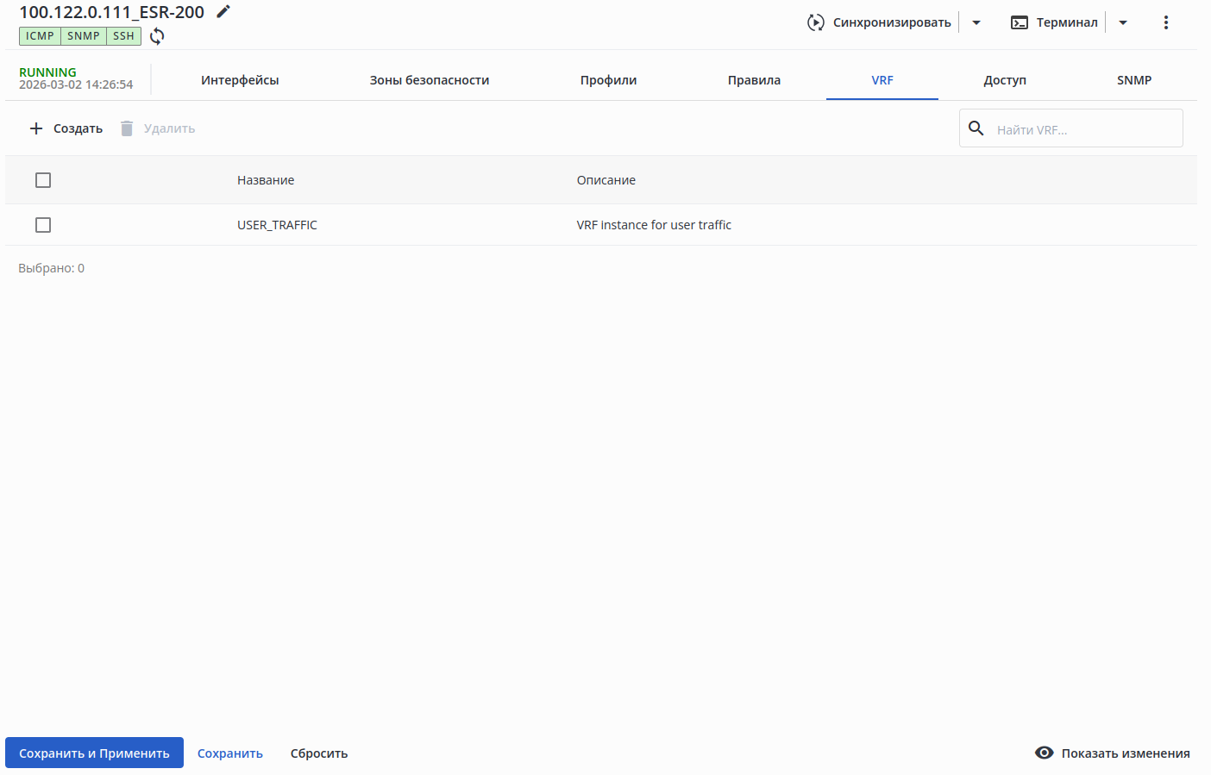Click the magnifier search icon
Image resolution: width=1211 pixels, height=775 pixels.
(976, 128)
